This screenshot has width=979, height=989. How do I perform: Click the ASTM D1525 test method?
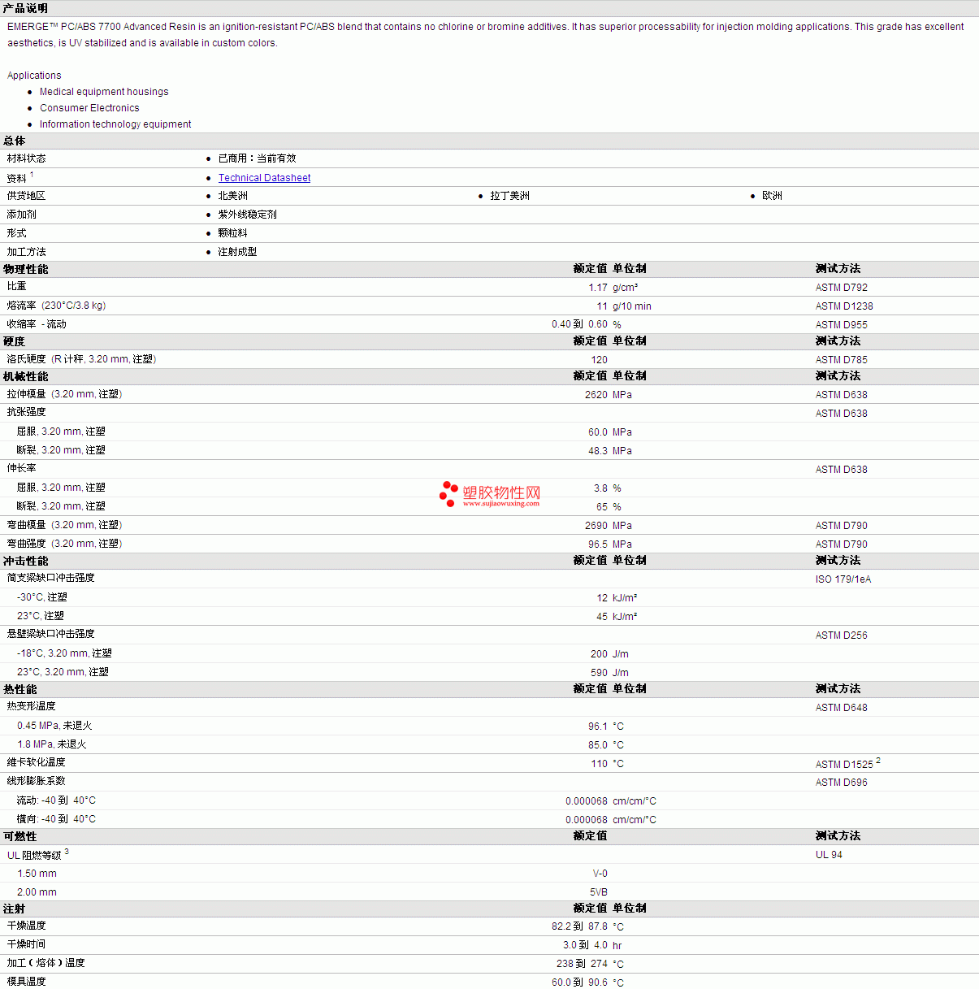(x=844, y=765)
